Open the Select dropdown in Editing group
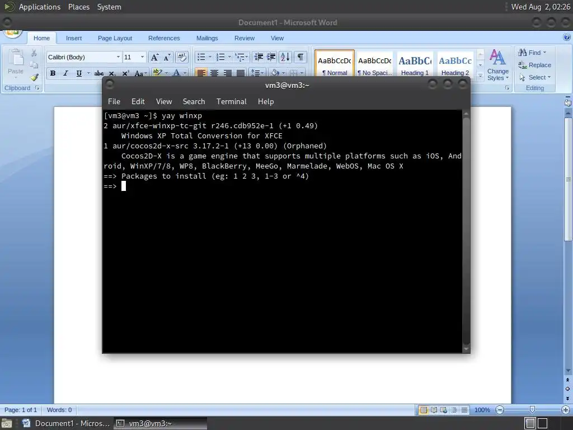Image resolution: width=573 pixels, height=430 pixels. [x=535, y=77]
